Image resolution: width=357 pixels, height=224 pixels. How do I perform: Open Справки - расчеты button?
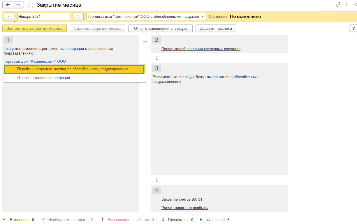(216, 29)
